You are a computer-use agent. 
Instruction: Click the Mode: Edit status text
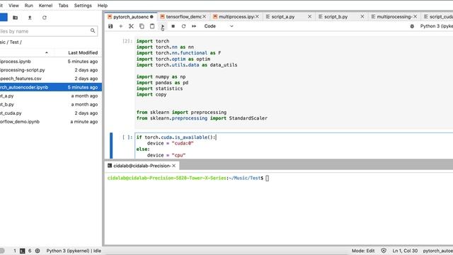coord(363,251)
